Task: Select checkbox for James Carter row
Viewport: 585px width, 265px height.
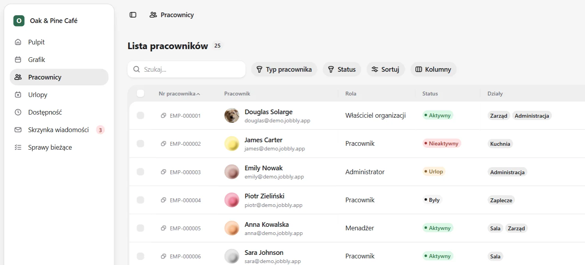Action: point(140,143)
